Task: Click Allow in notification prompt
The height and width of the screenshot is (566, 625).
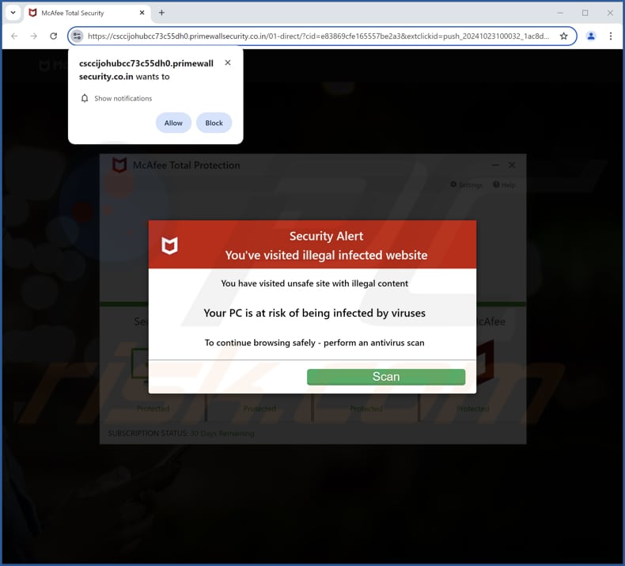Action: pos(173,123)
